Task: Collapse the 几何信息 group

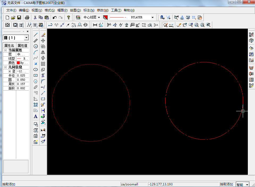Action: click(5, 67)
